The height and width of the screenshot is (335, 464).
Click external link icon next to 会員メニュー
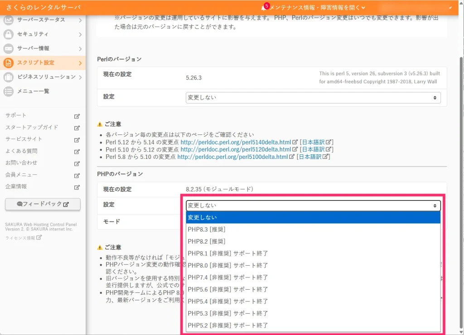pyautogui.click(x=77, y=176)
